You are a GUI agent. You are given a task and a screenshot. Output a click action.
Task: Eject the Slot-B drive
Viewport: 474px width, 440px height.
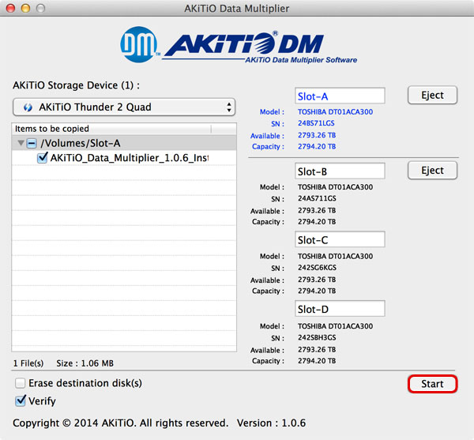(x=432, y=171)
